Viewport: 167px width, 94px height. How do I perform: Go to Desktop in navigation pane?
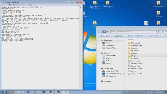click(x=109, y=43)
